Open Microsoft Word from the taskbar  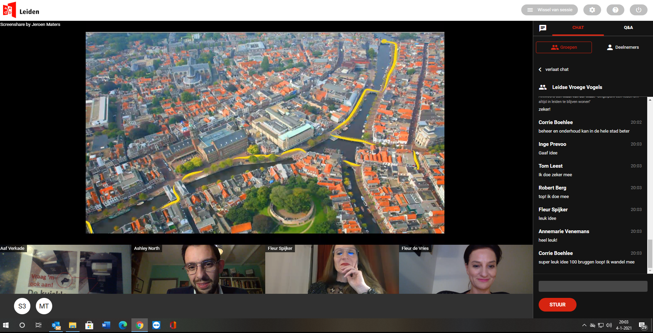point(106,325)
